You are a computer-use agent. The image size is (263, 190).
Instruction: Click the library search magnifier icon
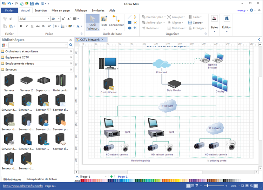click(70, 45)
